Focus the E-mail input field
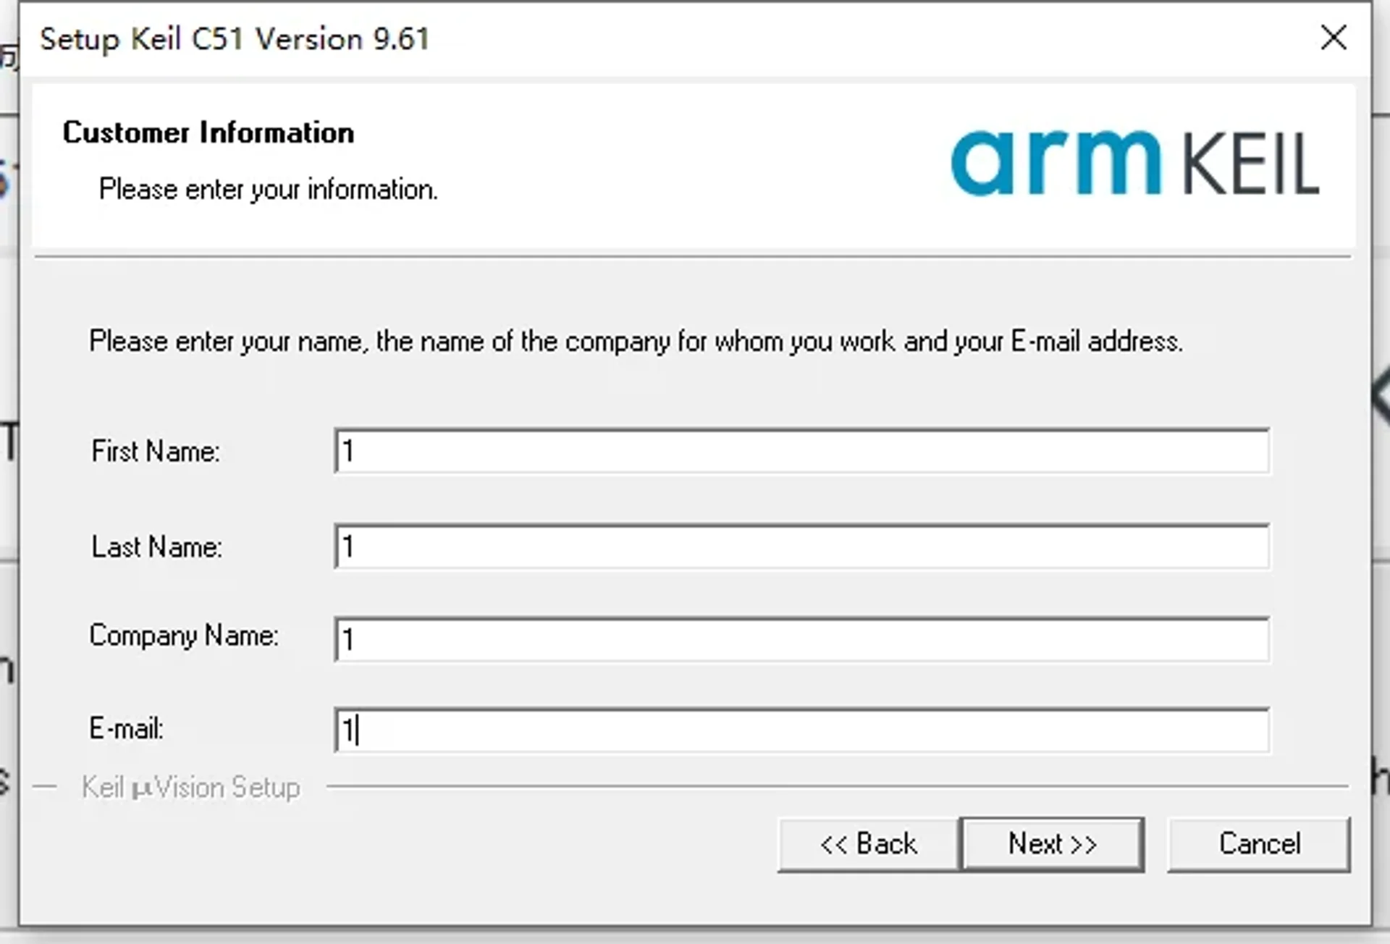 click(x=801, y=730)
